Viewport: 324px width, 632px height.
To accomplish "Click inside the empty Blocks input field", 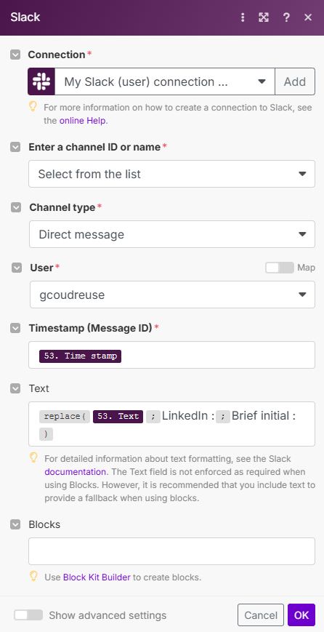I will pos(172,551).
